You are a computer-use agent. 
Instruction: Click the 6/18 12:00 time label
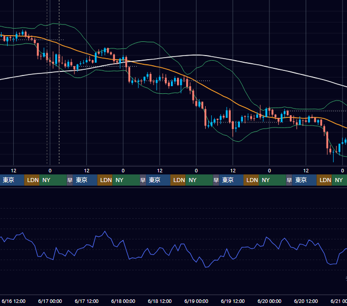(x=160, y=301)
